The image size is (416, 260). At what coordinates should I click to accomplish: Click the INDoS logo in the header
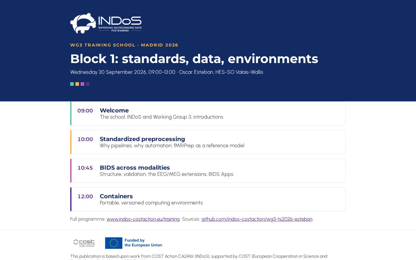[106, 23]
